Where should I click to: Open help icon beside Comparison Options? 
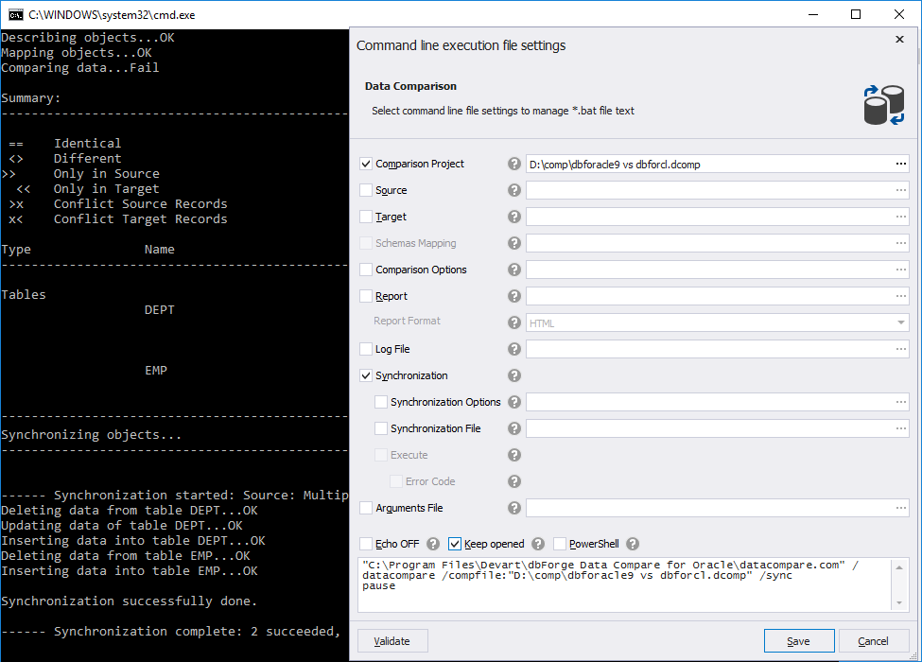coord(513,270)
